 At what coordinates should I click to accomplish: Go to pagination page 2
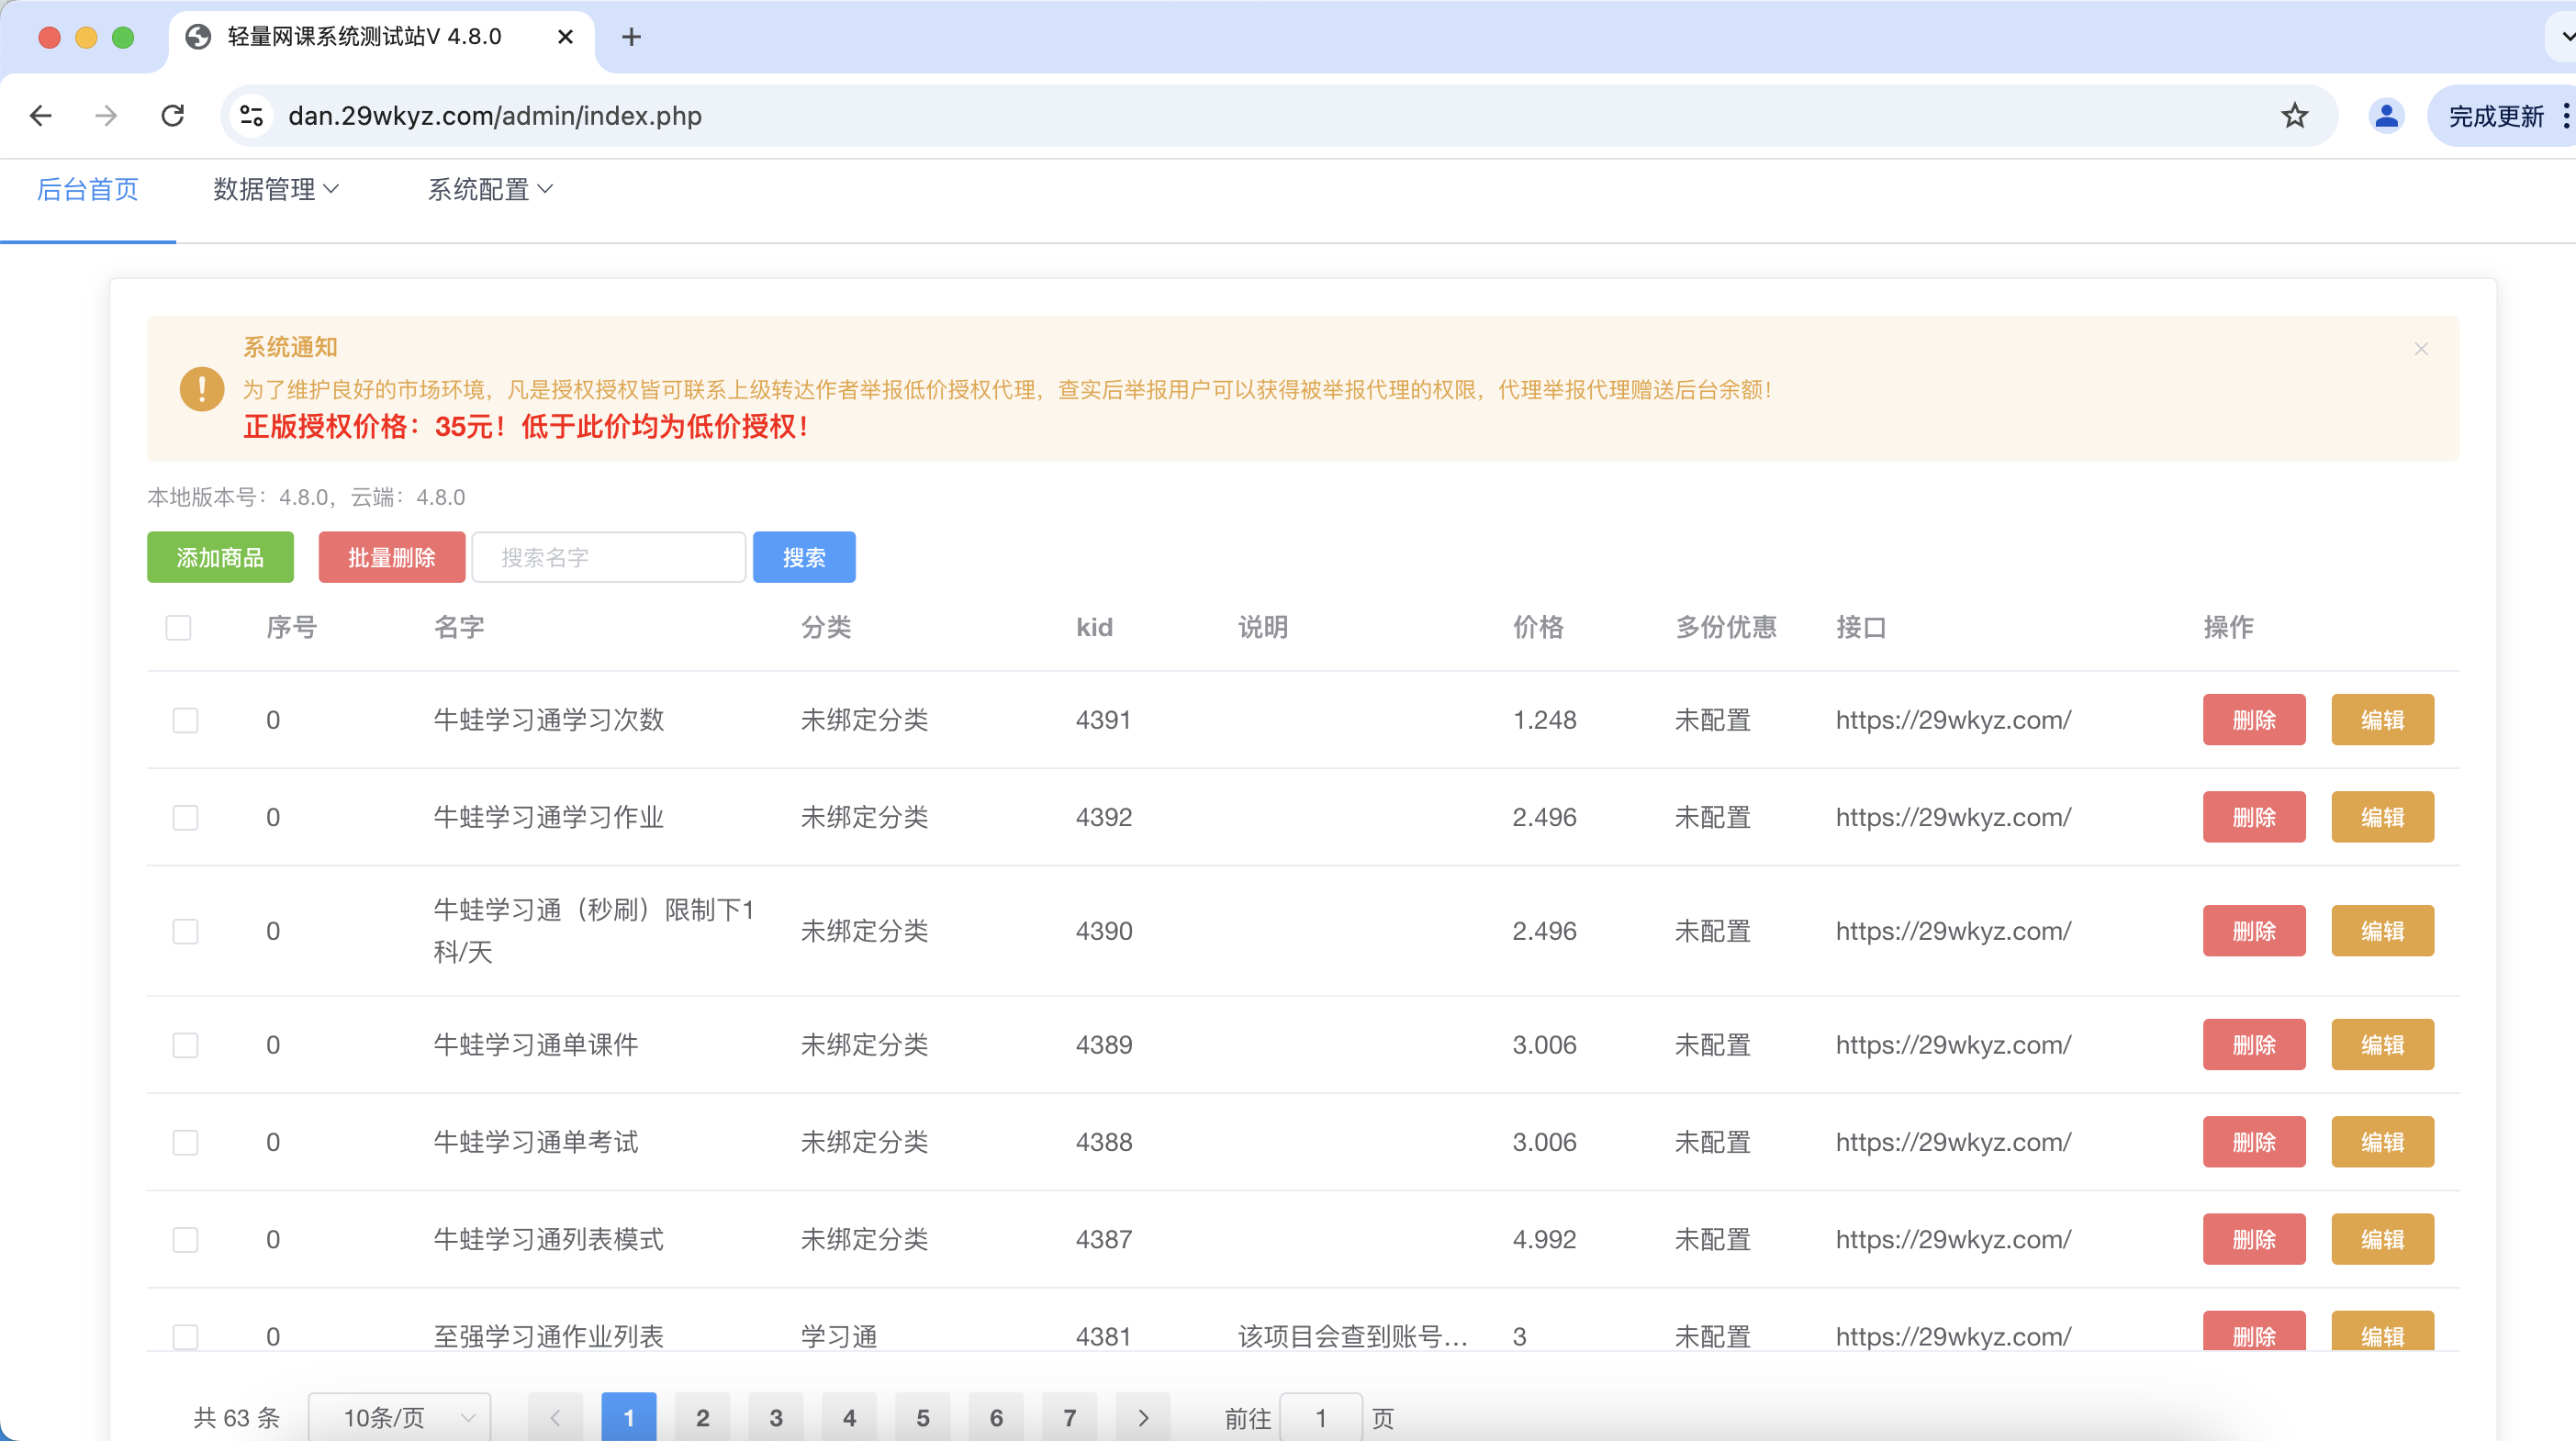coord(703,1417)
